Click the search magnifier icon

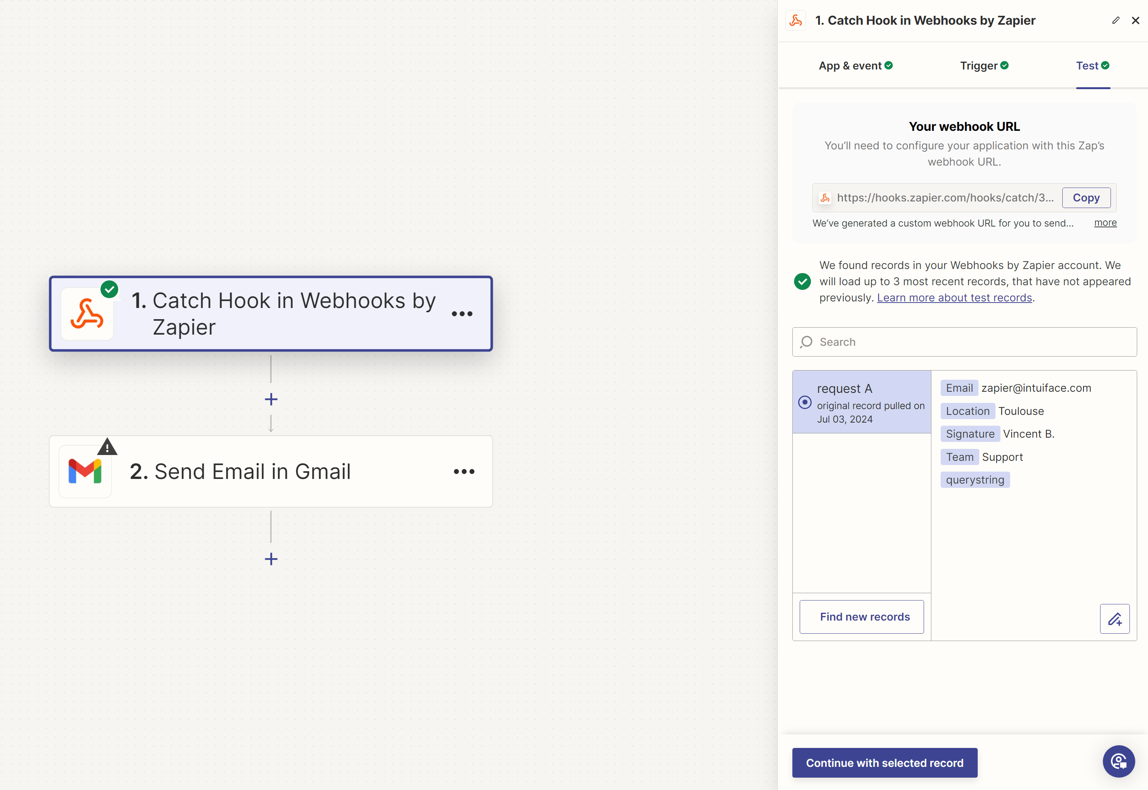click(806, 342)
